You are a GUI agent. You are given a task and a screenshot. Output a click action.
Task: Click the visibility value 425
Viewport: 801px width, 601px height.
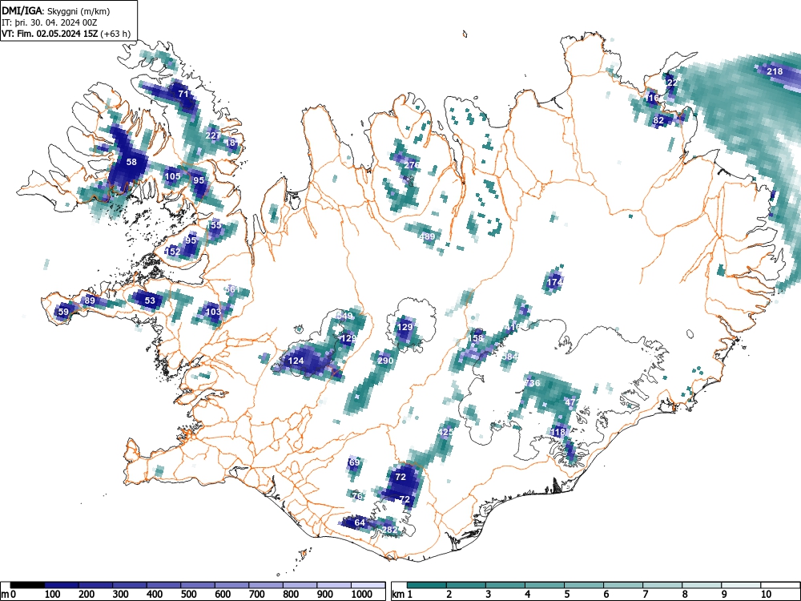[445, 432]
